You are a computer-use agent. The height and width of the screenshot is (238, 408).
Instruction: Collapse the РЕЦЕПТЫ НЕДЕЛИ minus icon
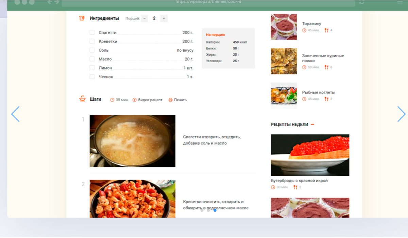(312, 124)
